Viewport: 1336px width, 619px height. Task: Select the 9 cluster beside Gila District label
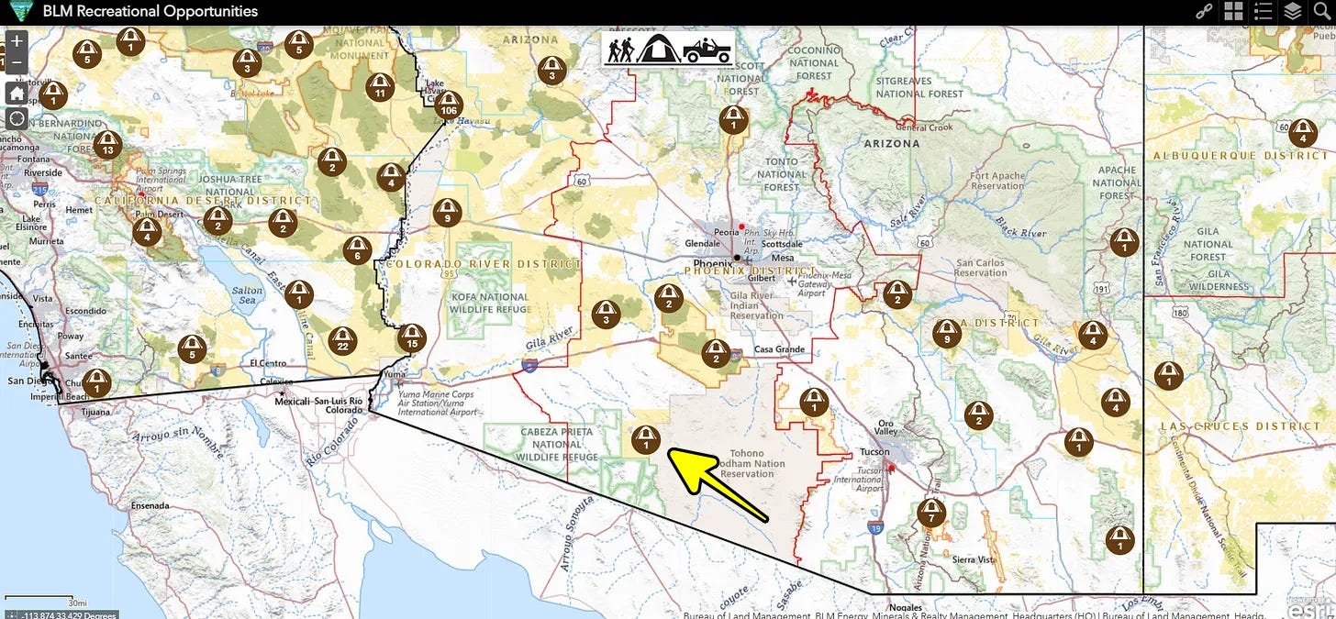946,334
